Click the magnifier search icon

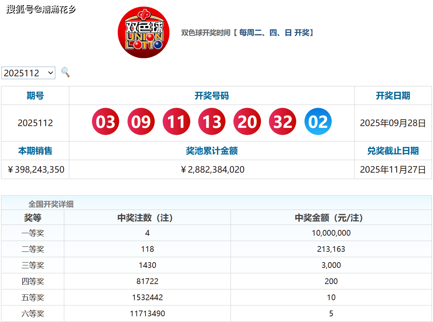point(65,73)
